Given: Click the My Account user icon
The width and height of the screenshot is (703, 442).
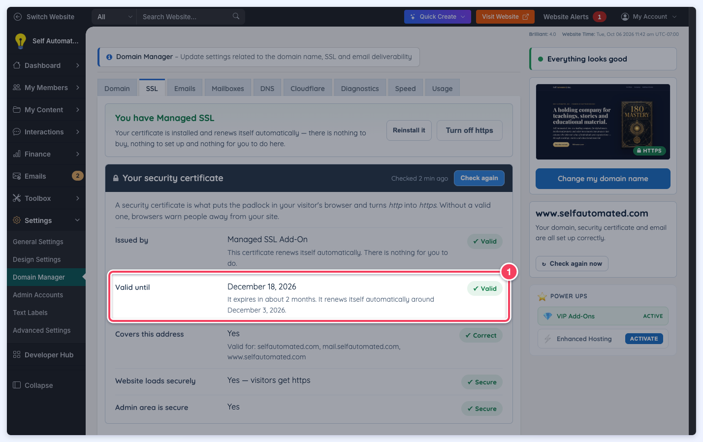Looking at the screenshot, I should (625, 17).
